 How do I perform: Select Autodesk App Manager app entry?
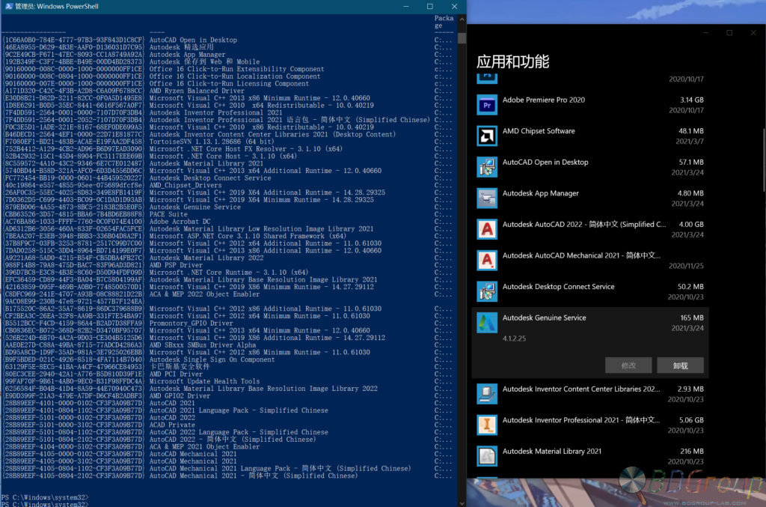click(590, 198)
